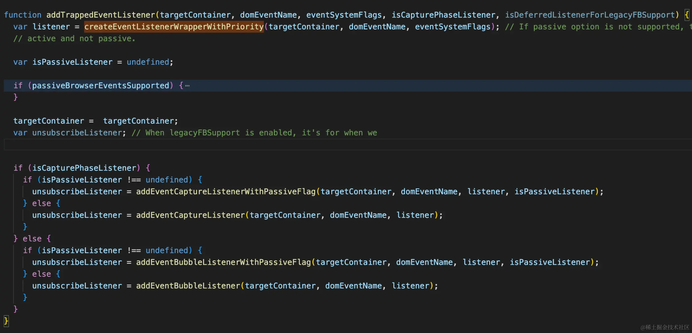The width and height of the screenshot is (692, 333).
Task: Click the undefined value assigned to isPassiveListener
Action: (x=148, y=62)
